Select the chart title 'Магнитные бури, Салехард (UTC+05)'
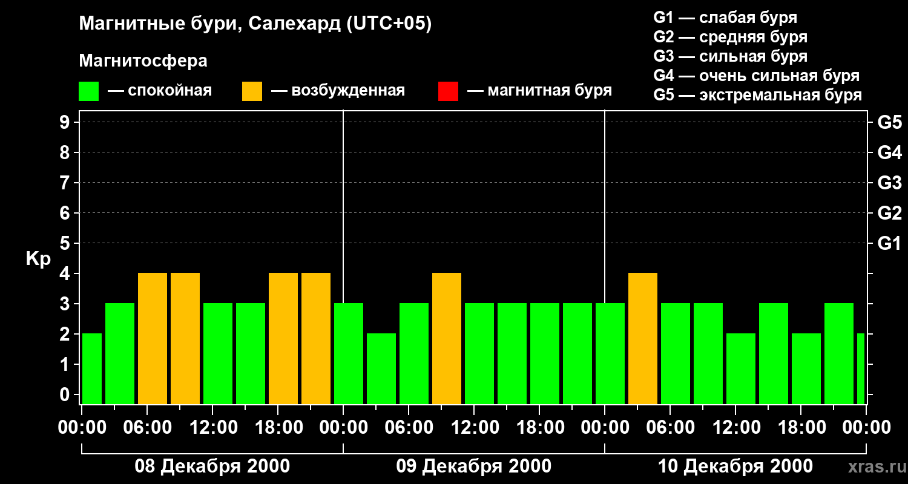The image size is (908, 484). (255, 24)
